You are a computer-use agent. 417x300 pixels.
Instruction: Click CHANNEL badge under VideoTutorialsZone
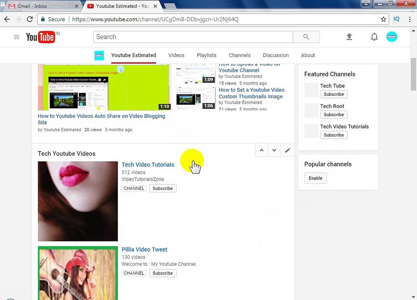[x=134, y=188]
